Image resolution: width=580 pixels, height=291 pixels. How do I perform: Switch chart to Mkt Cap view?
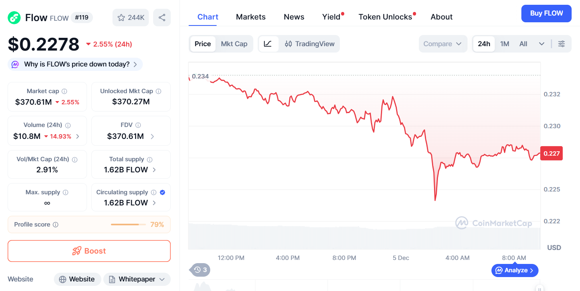tap(234, 44)
